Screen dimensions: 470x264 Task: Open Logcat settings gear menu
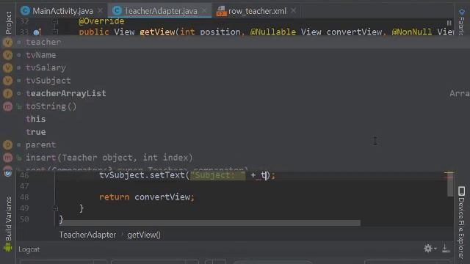tap(430, 249)
